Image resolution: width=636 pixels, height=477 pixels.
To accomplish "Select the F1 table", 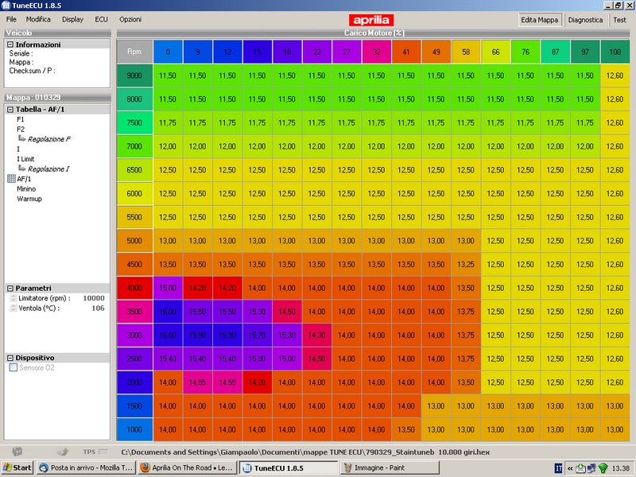I will (21, 119).
